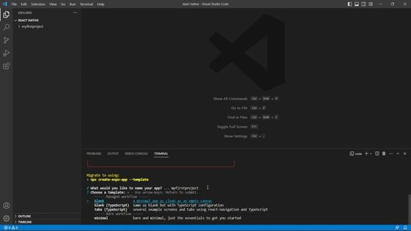
Task: Open the Accounts menu icon
Action: pyautogui.click(x=6, y=205)
